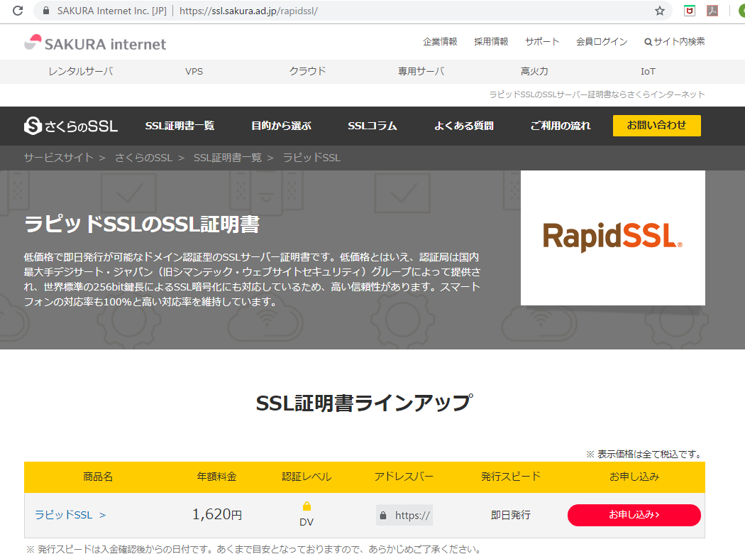
Task: Click the RapidSSL logo image
Action: coord(612,238)
